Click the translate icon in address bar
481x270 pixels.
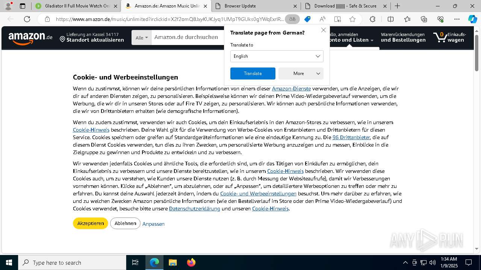point(292,19)
